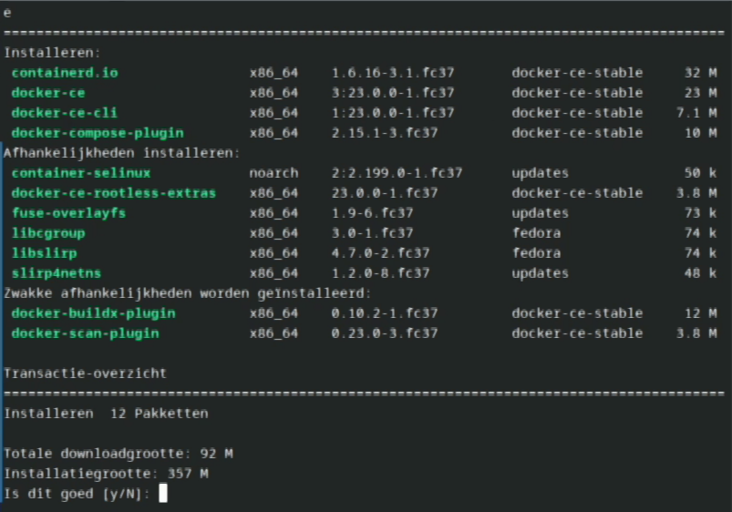
Task: Click the container-selinux package name
Action: pos(81,173)
